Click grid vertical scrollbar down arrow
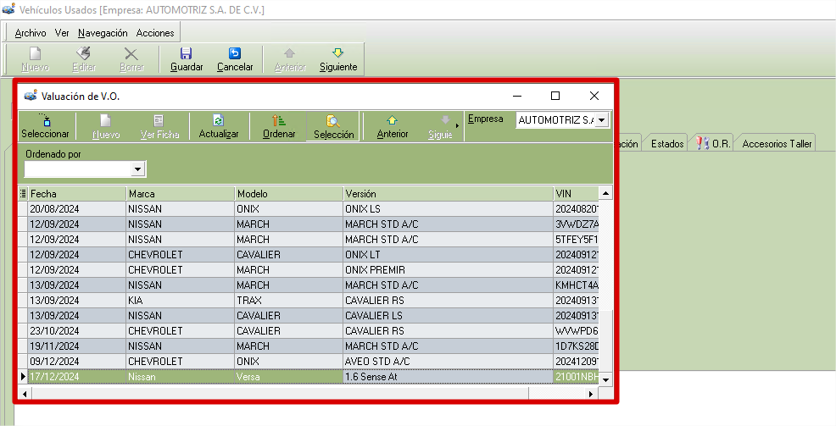The image size is (836, 426). 605,379
